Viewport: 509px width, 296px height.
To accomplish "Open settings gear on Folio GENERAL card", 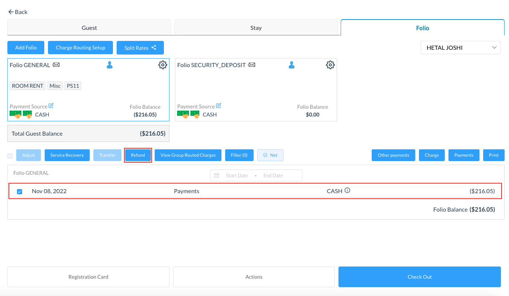I will [162, 65].
